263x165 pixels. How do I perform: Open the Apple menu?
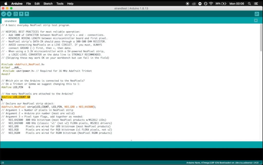click(x=6, y=4)
